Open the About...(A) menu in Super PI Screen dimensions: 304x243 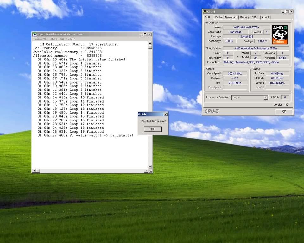click(57, 39)
